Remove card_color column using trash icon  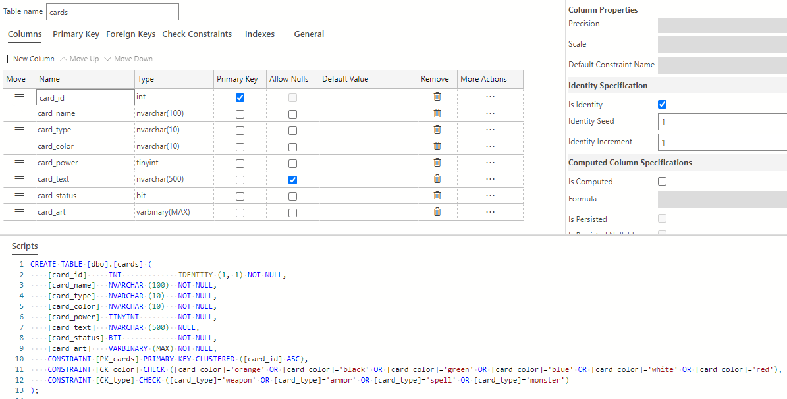(437, 146)
